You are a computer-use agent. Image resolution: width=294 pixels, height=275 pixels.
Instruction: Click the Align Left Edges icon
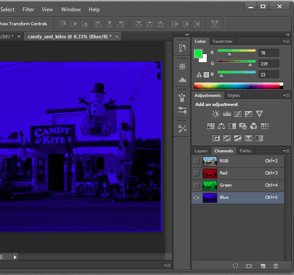pos(98,24)
